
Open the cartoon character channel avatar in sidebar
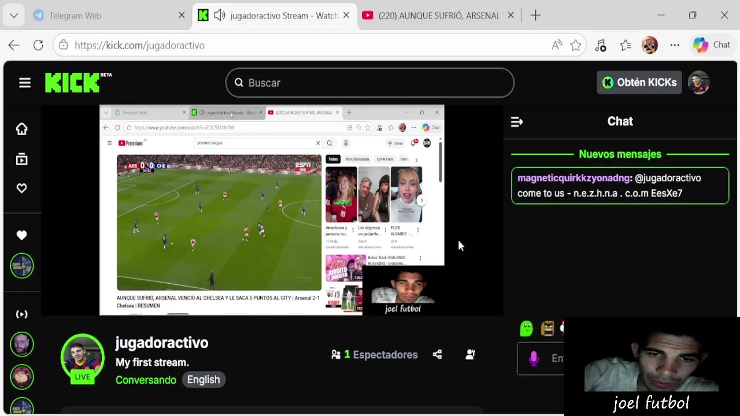click(22, 377)
